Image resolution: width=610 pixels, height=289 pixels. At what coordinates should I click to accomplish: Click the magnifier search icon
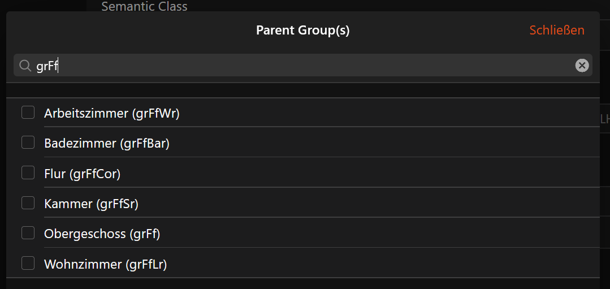(x=25, y=66)
